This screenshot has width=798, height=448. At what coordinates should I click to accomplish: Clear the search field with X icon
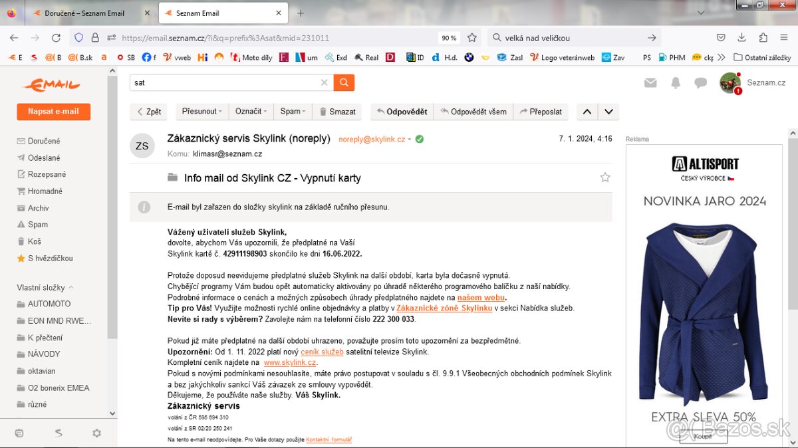tap(324, 82)
